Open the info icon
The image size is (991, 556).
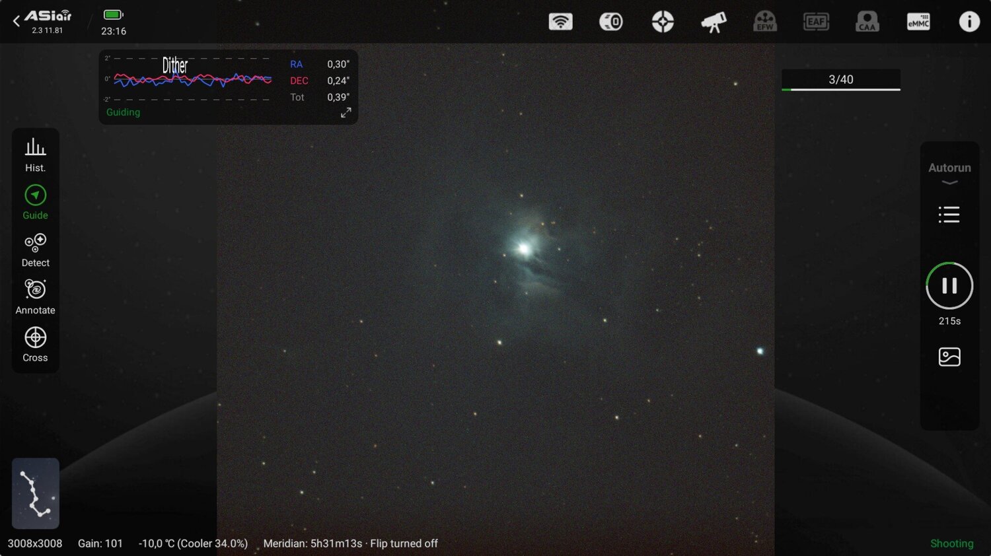click(x=969, y=22)
